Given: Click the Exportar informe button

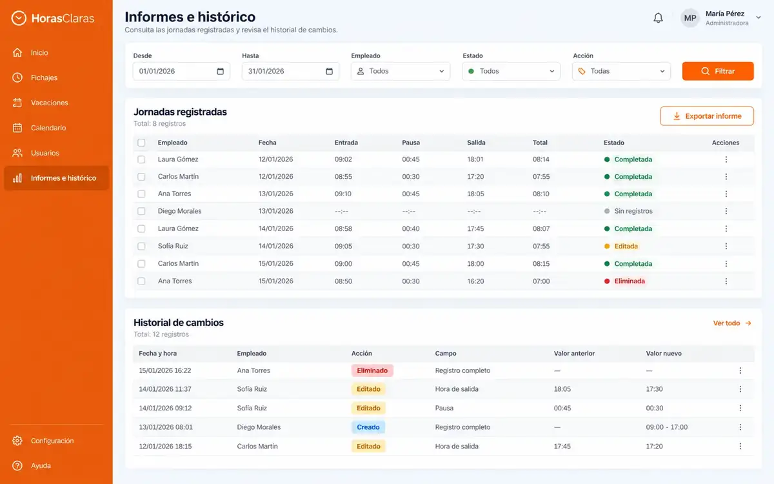Looking at the screenshot, I should (x=707, y=116).
